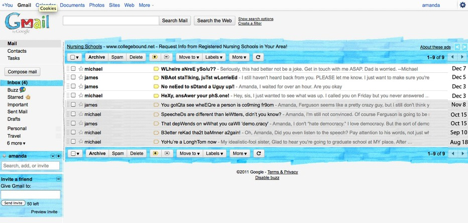Click bottom toolbar refresh button
This screenshot has width=468, height=223.
(259, 154)
